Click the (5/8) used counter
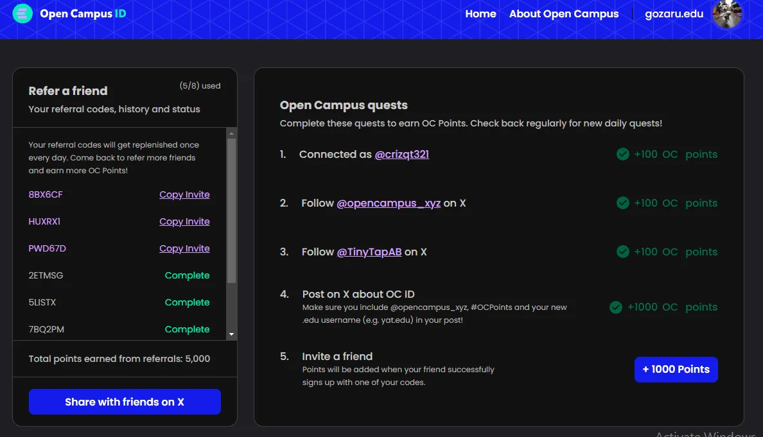Image resolution: width=763 pixels, height=437 pixels. 200,85
